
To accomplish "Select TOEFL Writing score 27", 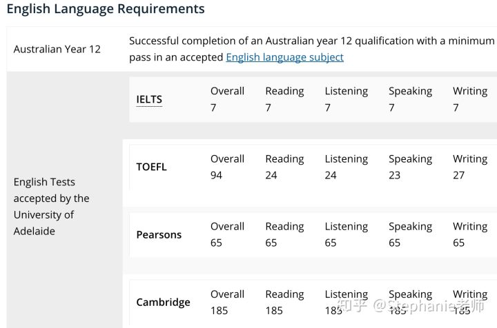I will click(458, 175).
